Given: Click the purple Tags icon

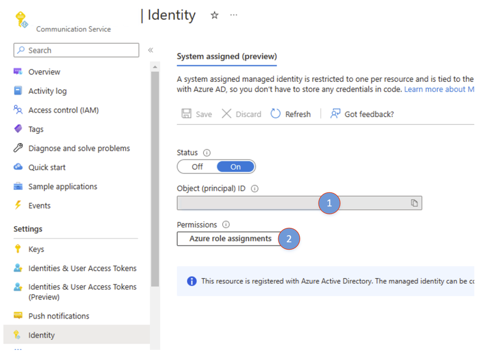Looking at the screenshot, I should click(18, 129).
